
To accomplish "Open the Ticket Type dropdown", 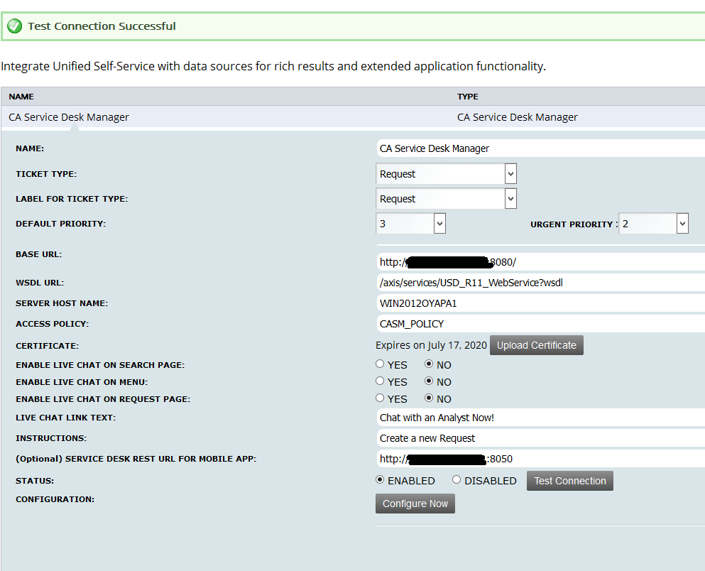I will point(446,174).
